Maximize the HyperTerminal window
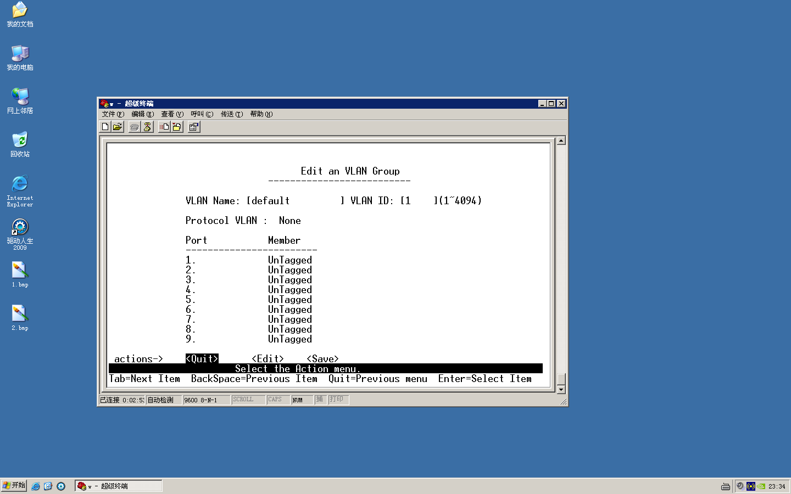The width and height of the screenshot is (791, 494). pos(551,103)
